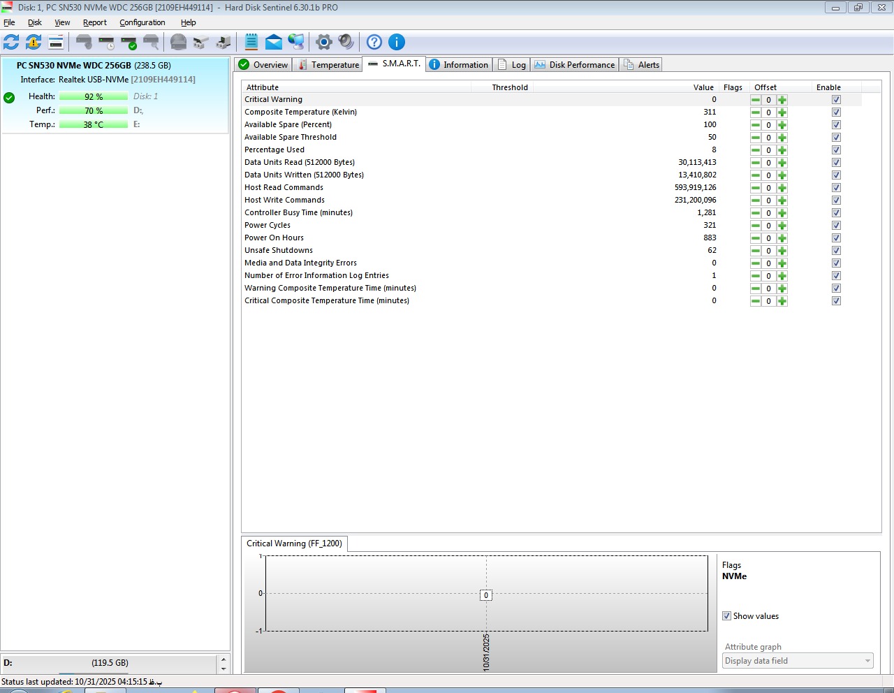
Task: Click the envelope send email icon
Action: 274,42
